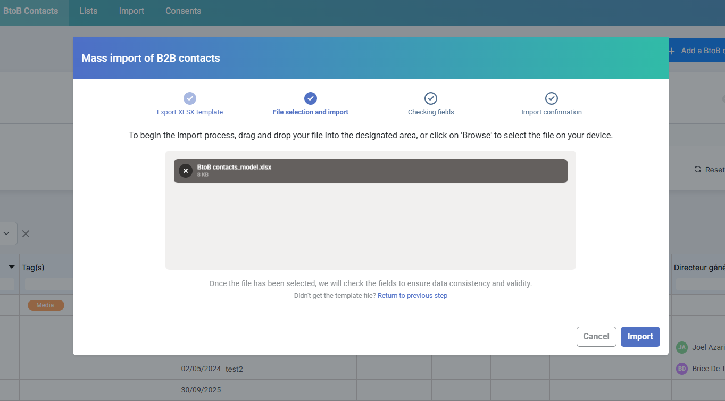
Task: Click the BD avatar for Brice
Action: [x=681, y=369]
